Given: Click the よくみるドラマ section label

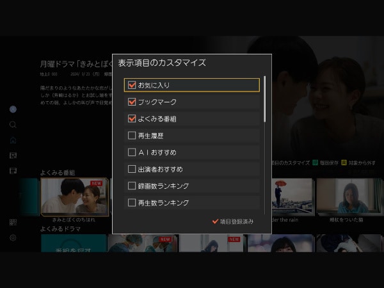Looking at the screenshot, I should tap(60, 229).
